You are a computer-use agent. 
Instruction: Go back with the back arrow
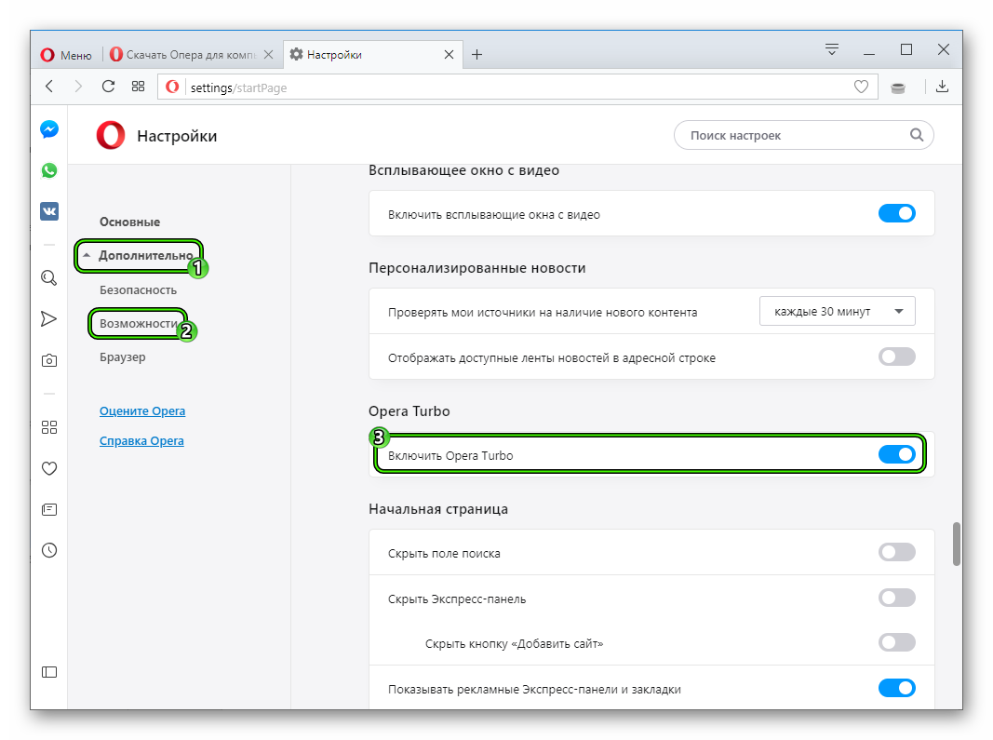[49, 87]
